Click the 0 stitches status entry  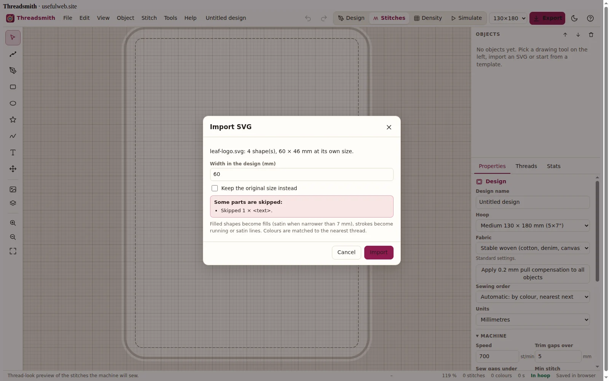473,376
